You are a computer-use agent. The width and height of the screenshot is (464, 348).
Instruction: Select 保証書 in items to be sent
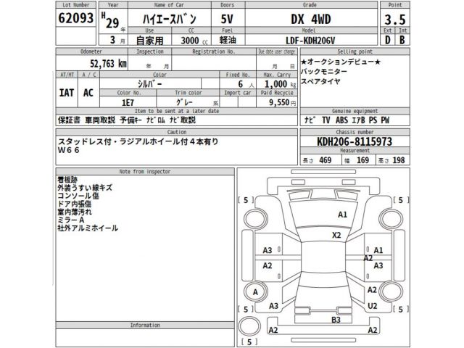click(x=69, y=120)
